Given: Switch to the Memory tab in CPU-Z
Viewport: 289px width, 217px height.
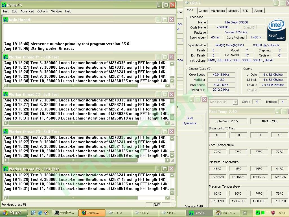Looking at the screenshot, I should [233, 11].
